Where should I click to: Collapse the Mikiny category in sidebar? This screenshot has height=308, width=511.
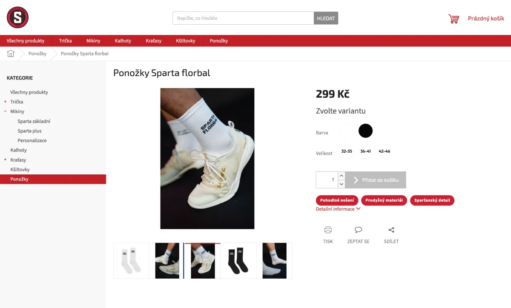click(x=6, y=111)
